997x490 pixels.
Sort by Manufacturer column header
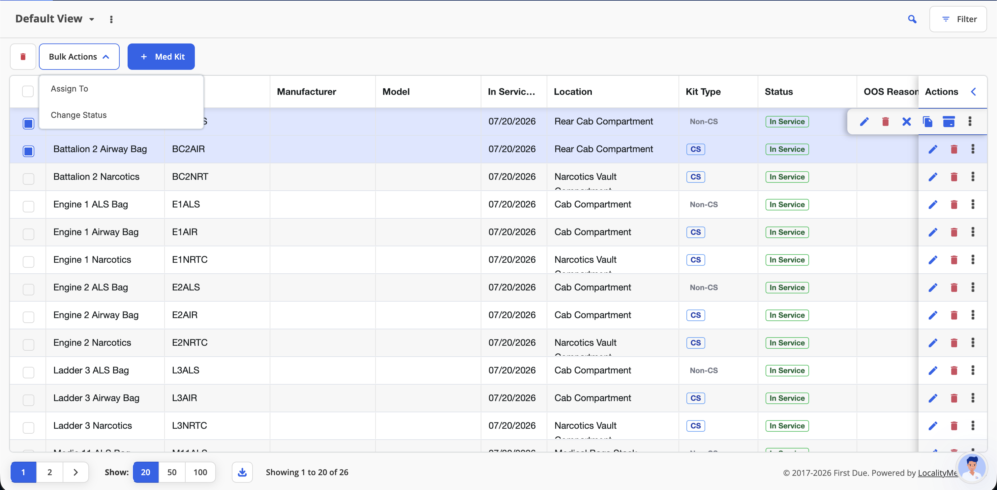(307, 92)
